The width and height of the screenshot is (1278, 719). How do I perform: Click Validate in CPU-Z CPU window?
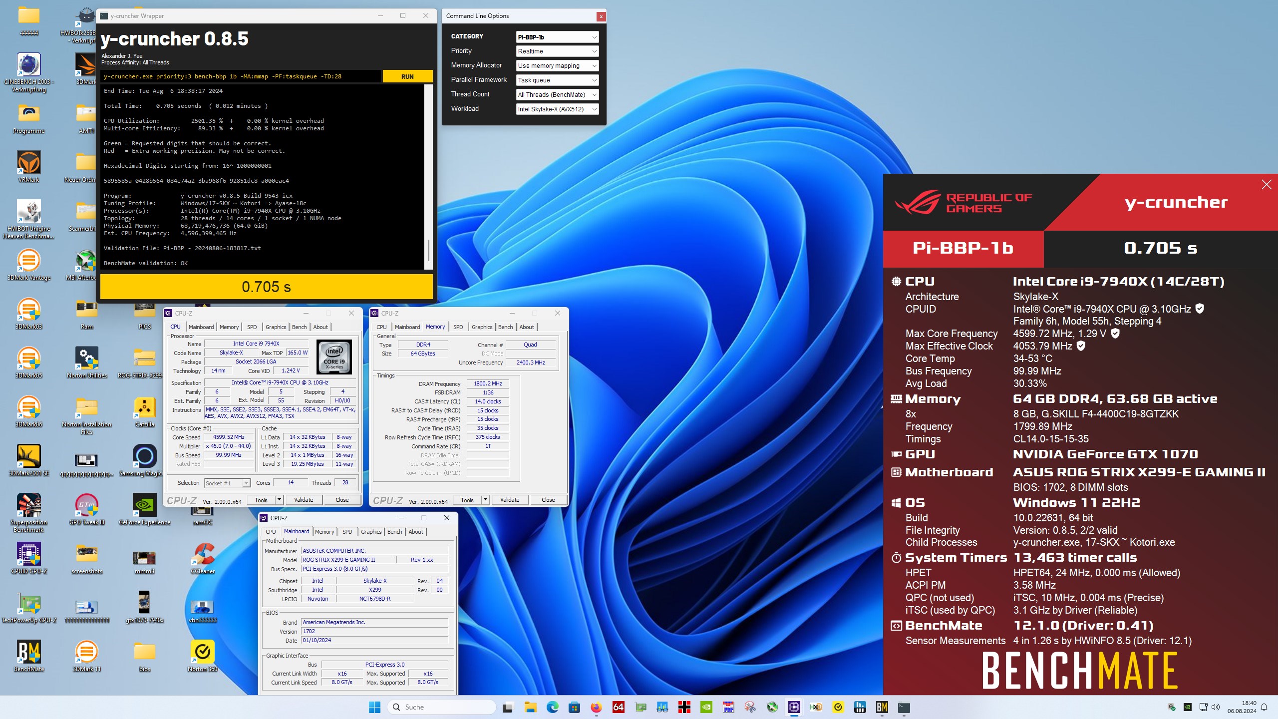pyautogui.click(x=304, y=500)
